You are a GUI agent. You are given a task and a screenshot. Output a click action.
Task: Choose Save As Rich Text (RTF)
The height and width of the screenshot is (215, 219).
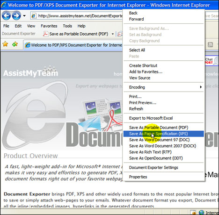click(x=164, y=152)
